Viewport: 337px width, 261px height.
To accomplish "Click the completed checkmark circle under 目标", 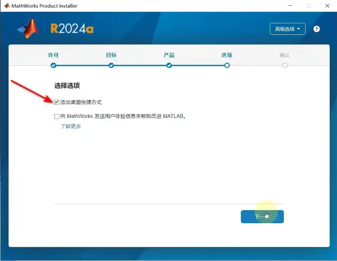I will (x=111, y=65).
